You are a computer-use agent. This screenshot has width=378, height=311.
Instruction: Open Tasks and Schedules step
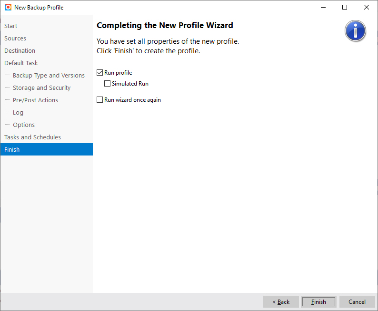coord(32,137)
